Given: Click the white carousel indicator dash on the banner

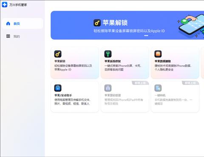Looking at the screenshot, I should (x=146, y=35).
